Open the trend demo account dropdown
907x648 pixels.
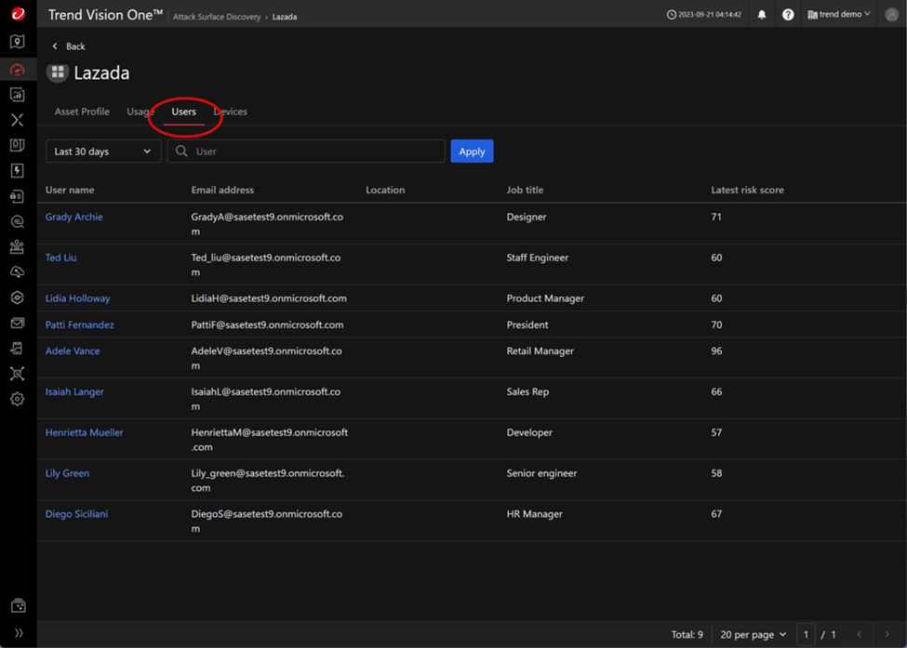click(839, 15)
